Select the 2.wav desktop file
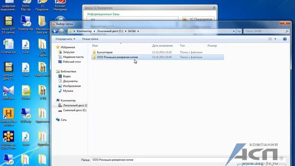The width and height of the screenshot is (295, 166). click(26, 46)
